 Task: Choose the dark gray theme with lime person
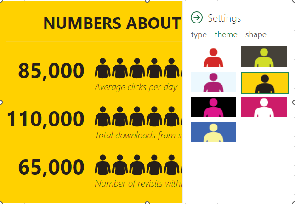coord(264,57)
